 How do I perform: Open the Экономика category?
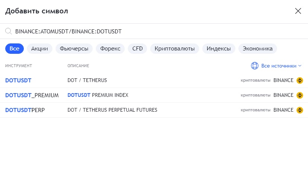[x=257, y=49]
